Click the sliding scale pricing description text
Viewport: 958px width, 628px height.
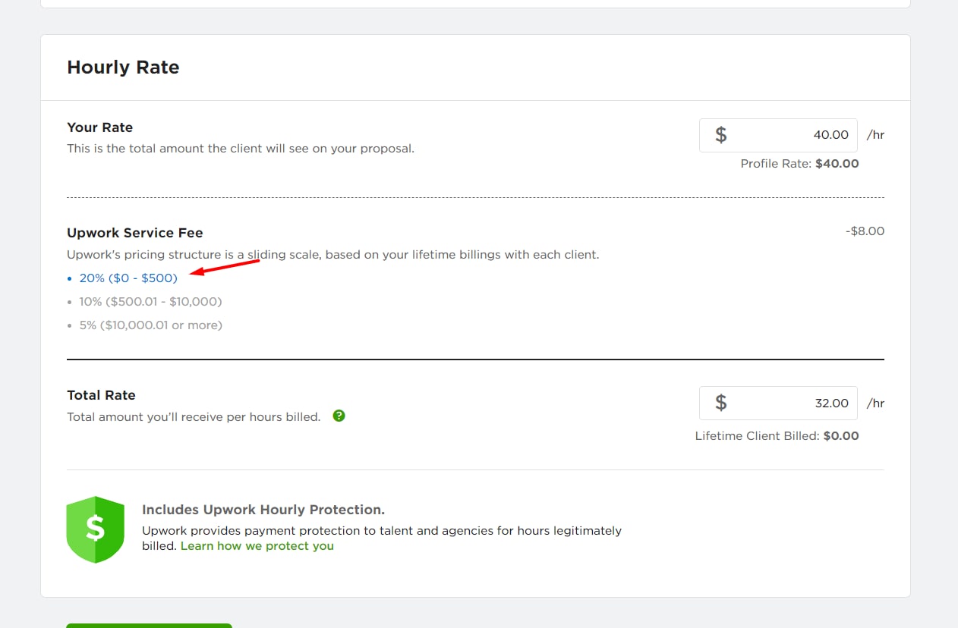point(333,255)
